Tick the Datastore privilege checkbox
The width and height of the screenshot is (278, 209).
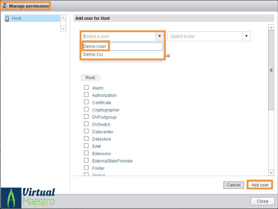[x=86, y=139]
